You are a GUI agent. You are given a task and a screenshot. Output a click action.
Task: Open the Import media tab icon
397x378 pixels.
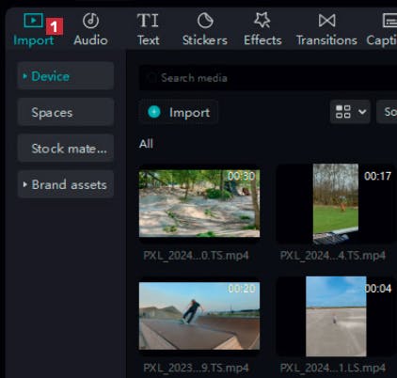33,20
